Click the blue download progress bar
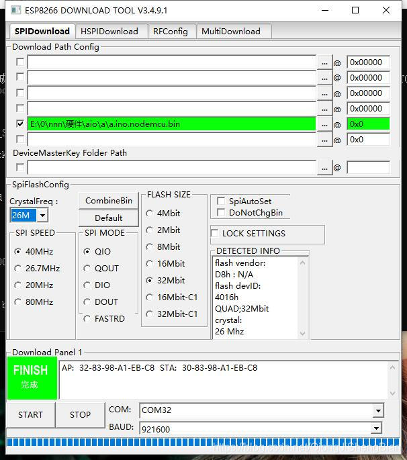The image size is (407, 460). point(203,442)
